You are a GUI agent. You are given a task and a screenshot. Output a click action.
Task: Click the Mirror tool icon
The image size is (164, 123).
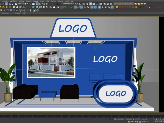(77, 4)
